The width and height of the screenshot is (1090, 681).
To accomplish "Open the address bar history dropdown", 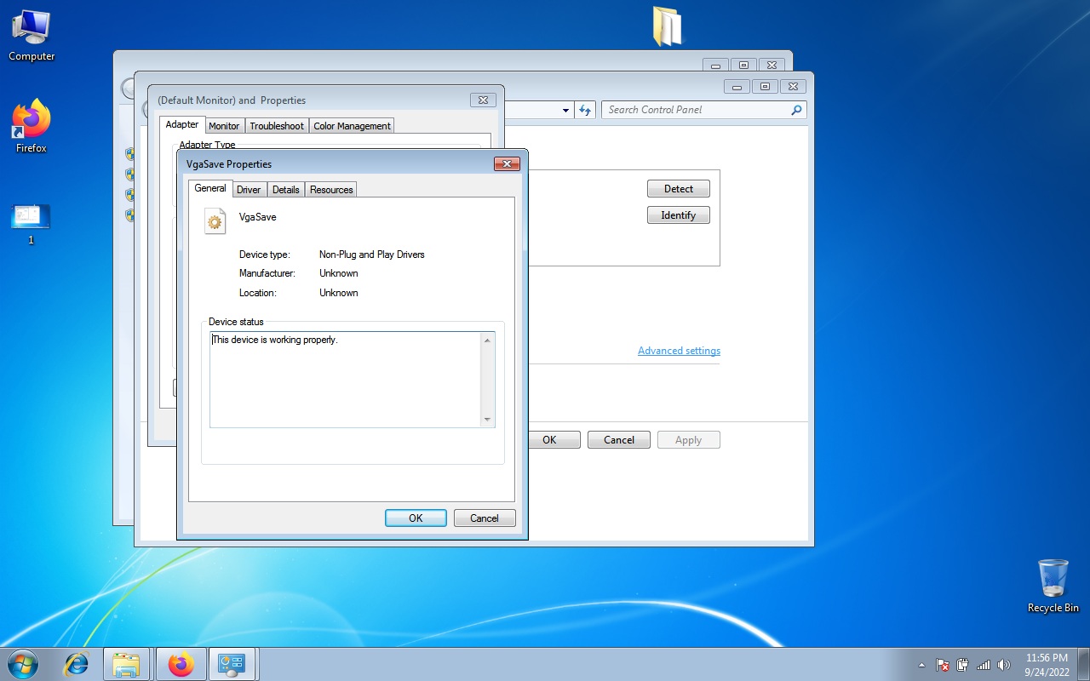I will (565, 110).
